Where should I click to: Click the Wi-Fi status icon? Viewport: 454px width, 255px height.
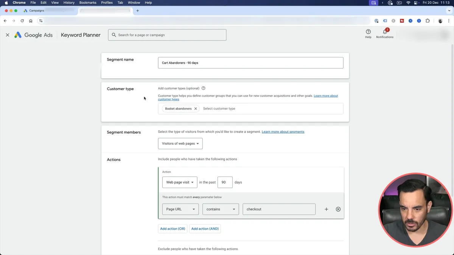click(408, 3)
